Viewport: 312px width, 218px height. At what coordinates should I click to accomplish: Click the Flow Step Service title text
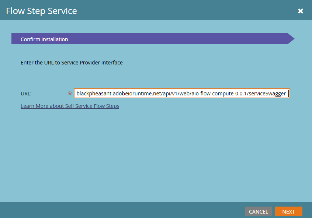click(x=42, y=11)
